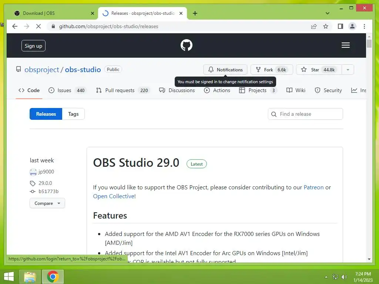Viewport: 379px width, 284px height.
Task: Click Chrome icon in taskbar
Action: coord(53,277)
